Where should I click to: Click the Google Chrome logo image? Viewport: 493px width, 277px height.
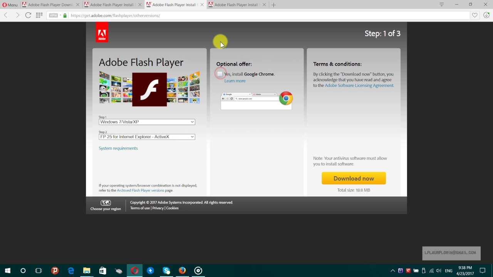pos(286,98)
